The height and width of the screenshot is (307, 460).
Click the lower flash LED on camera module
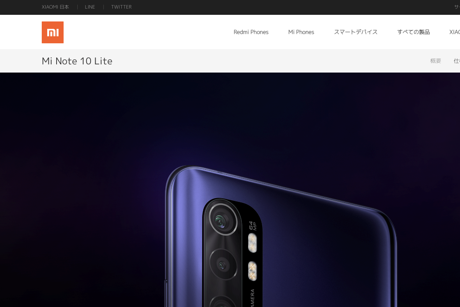(x=252, y=271)
